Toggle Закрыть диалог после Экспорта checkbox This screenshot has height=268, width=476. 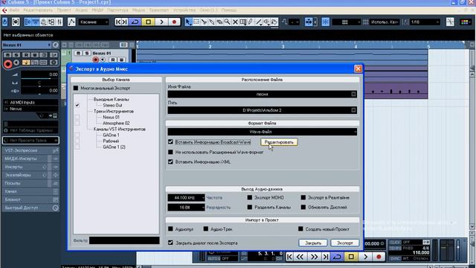pos(170,243)
